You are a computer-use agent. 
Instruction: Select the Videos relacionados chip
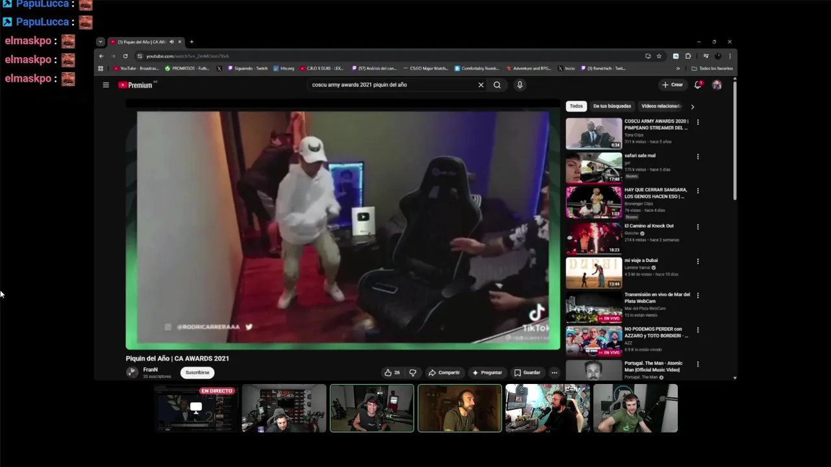tap(661, 106)
